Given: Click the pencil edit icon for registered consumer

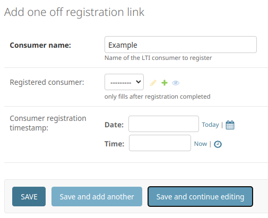Looking at the screenshot, I should click(x=153, y=83).
